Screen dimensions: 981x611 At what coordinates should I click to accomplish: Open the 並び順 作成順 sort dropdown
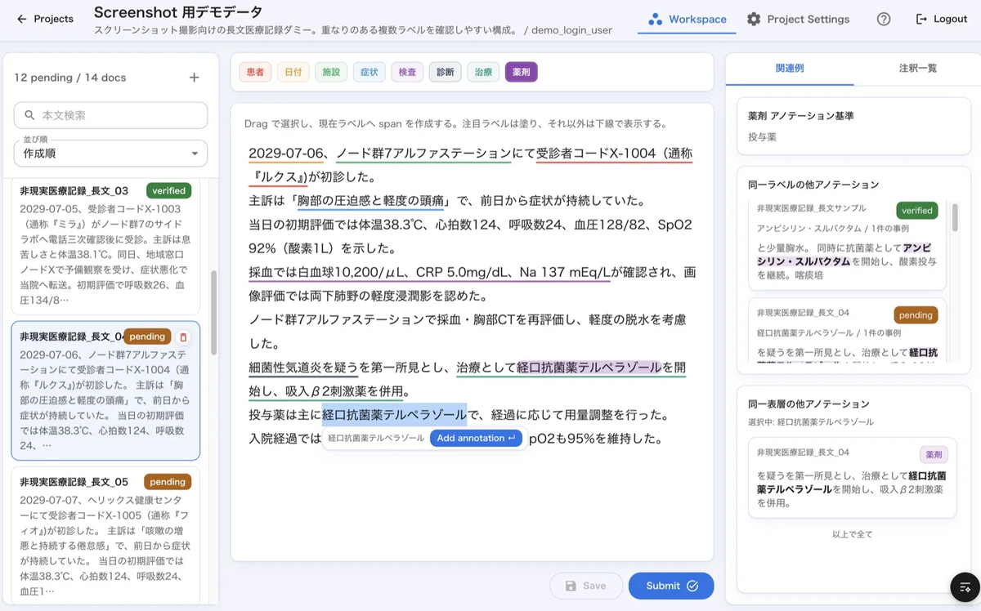[x=110, y=153]
